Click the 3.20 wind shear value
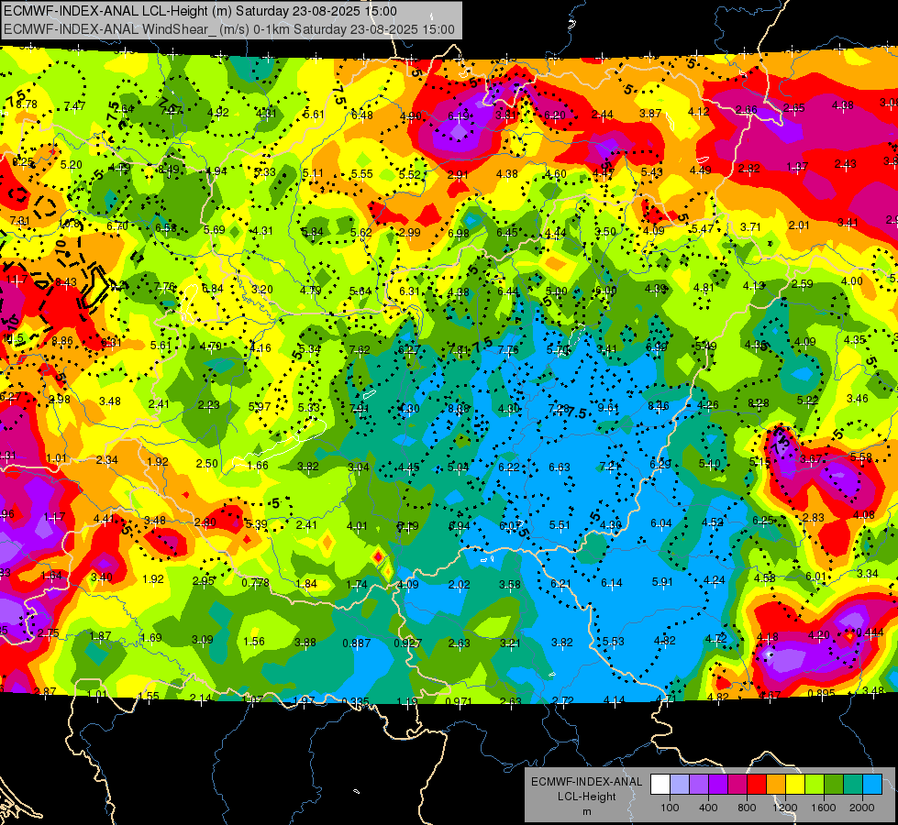The width and height of the screenshot is (898, 825). pos(262,289)
